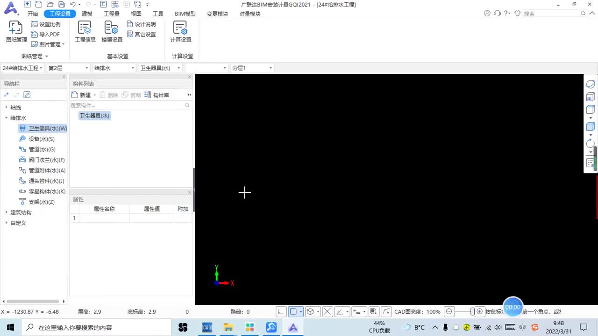
Task: Toggle the arc polyline status button
Action: point(386,312)
